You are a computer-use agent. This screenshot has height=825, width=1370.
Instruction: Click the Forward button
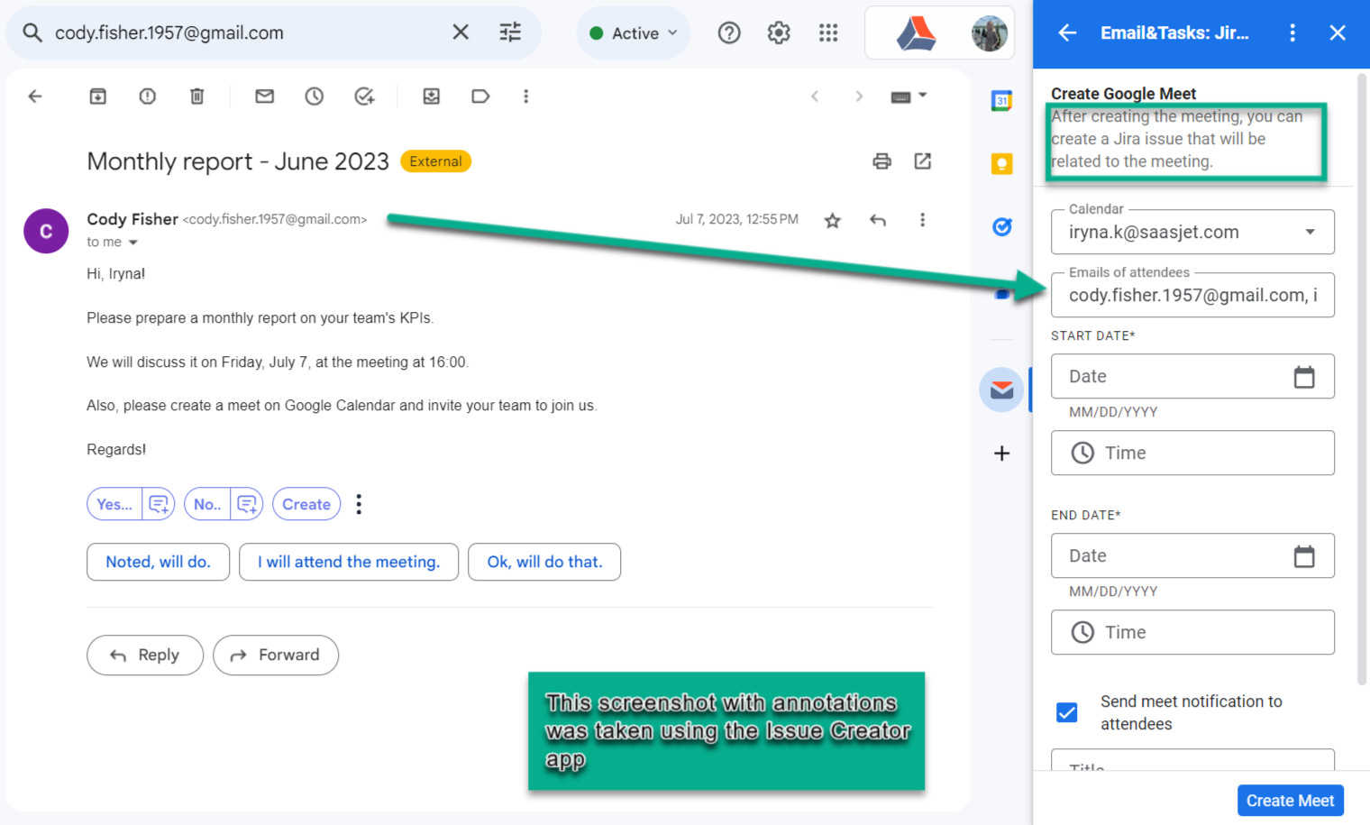(x=276, y=655)
